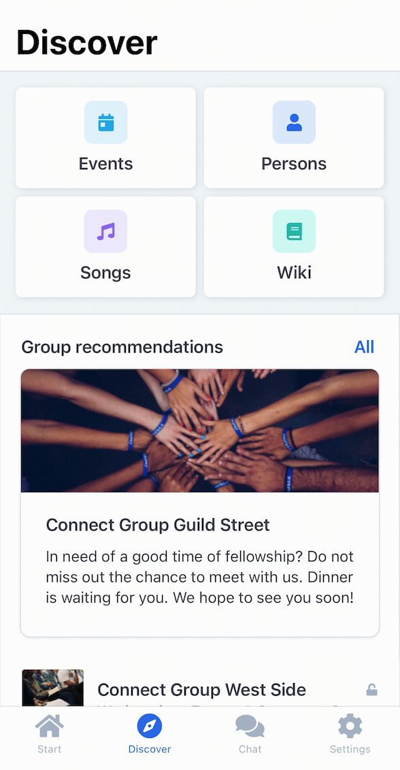The width and height of the screenshot is (400, 770).
Task: Open Connect Group Guild Street title
Action: [158, 525]
